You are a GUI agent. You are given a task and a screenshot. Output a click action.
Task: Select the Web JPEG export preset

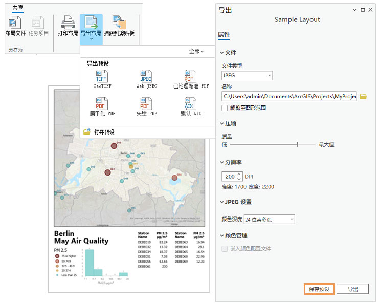pos(146,79)
